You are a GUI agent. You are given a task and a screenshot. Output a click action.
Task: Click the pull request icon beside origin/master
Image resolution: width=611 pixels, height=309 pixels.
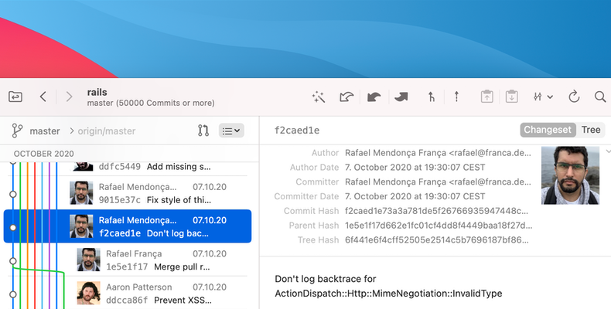point(203,131)
